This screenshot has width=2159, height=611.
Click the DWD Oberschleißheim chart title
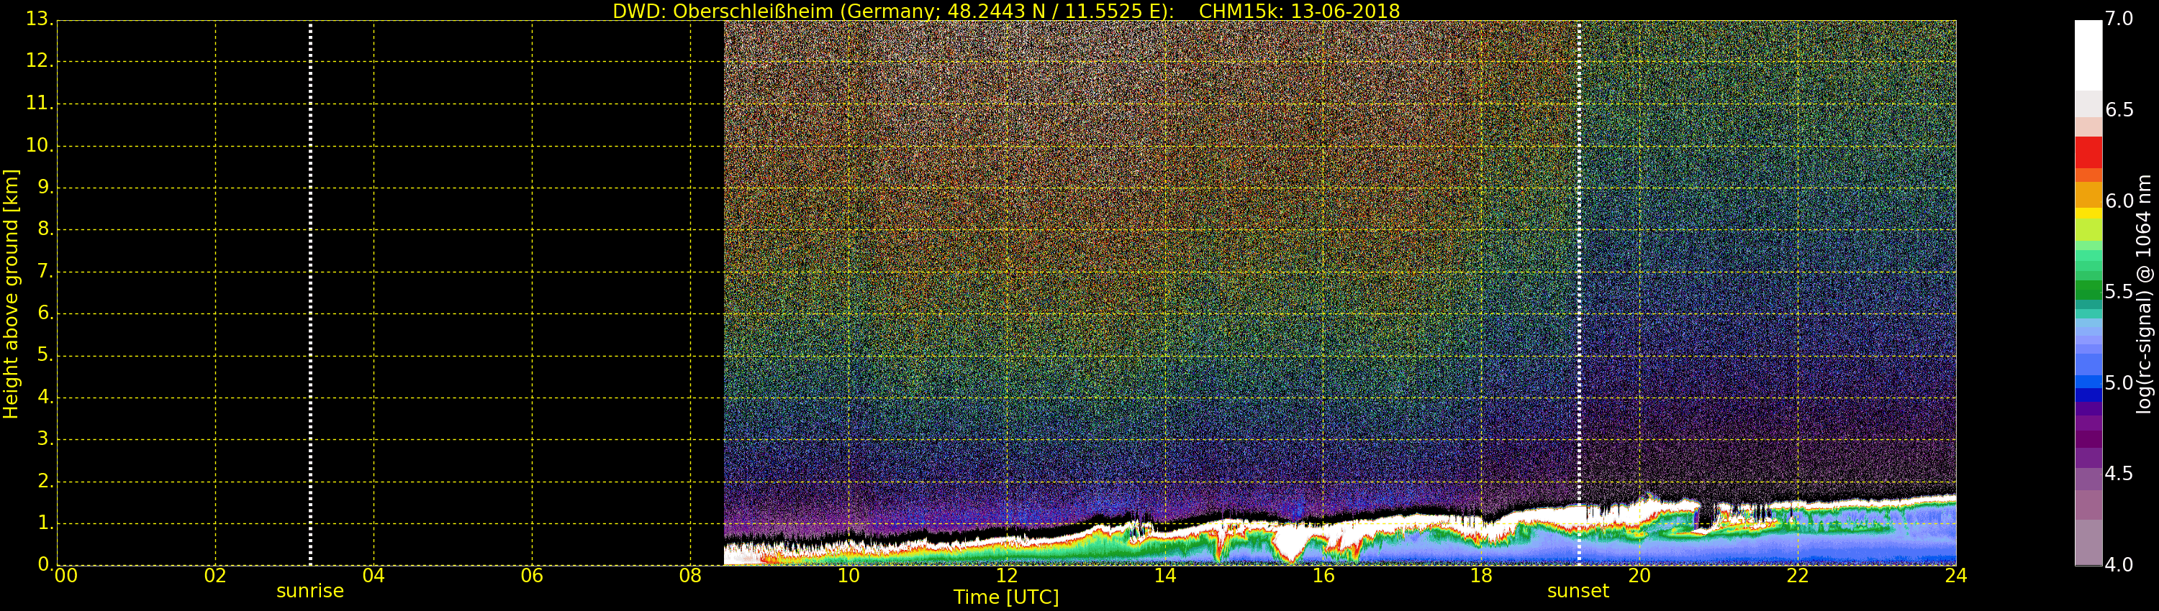pos(1006,11)
